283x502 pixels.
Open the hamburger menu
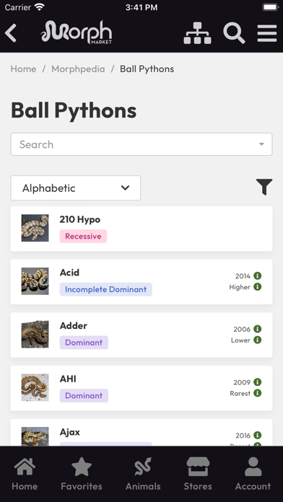267,33
